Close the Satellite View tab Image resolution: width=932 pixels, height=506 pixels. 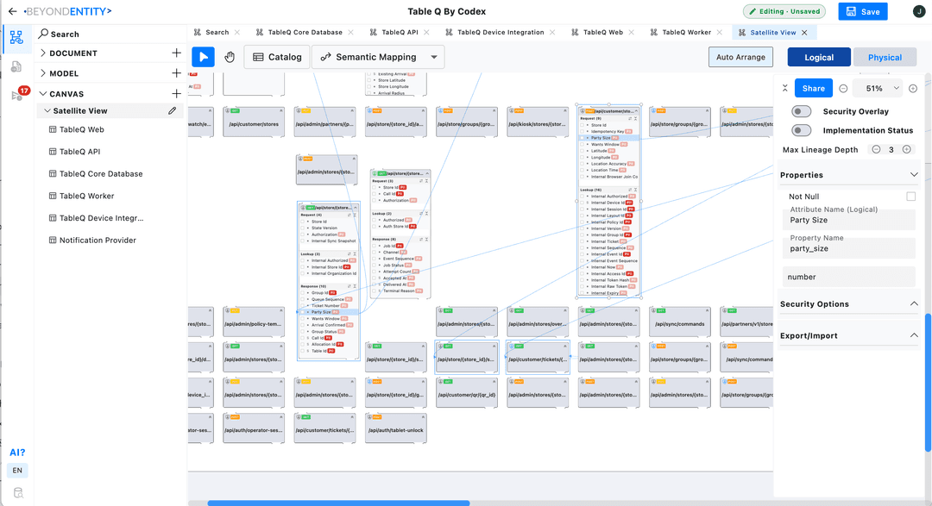coord(805,33)
